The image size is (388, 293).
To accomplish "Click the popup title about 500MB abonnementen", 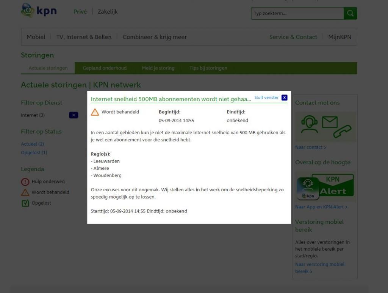I will coord(171,99).
